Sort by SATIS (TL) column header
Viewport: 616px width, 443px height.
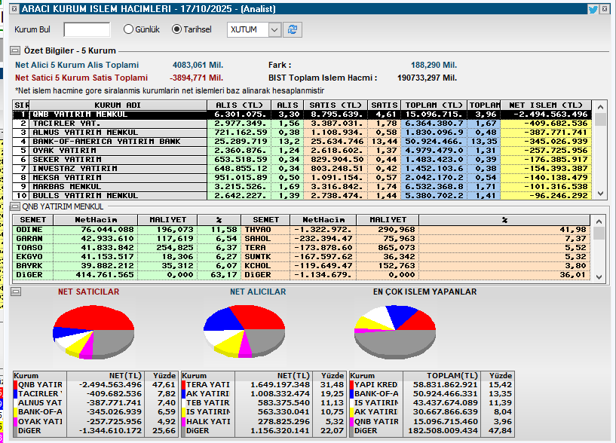pos(335,105)
